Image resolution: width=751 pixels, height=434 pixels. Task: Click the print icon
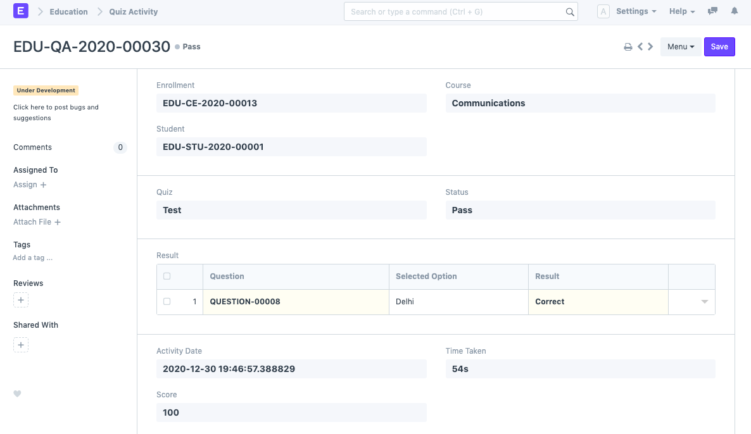(628, 47)
